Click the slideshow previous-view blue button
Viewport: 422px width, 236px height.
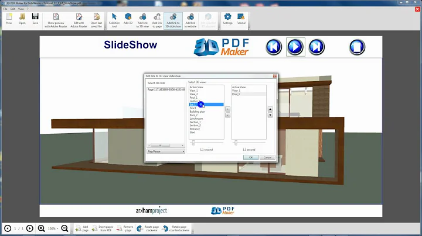(274, 47)
